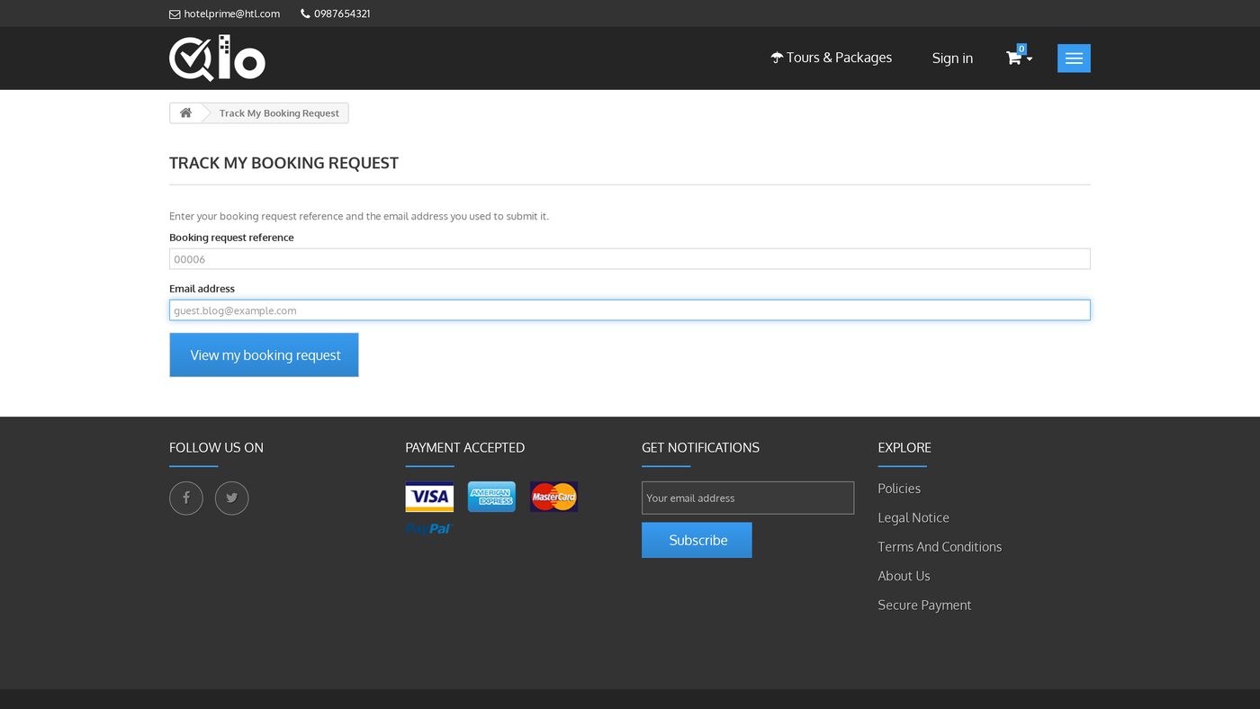The image size is (1260, 709).
Task: Open the hamburger navigation menu
Action: pos(1074,58)
